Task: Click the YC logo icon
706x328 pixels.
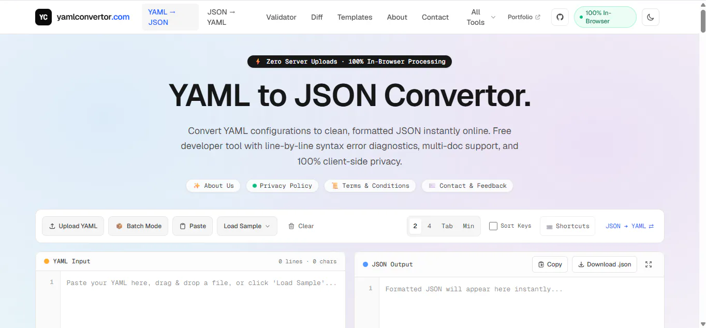Action: (43, 17)
